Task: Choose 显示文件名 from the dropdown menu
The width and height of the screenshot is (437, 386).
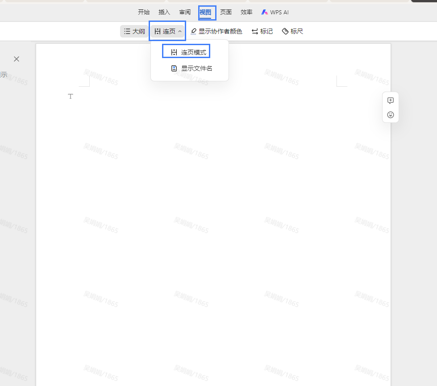Action: tap(191, 68)
